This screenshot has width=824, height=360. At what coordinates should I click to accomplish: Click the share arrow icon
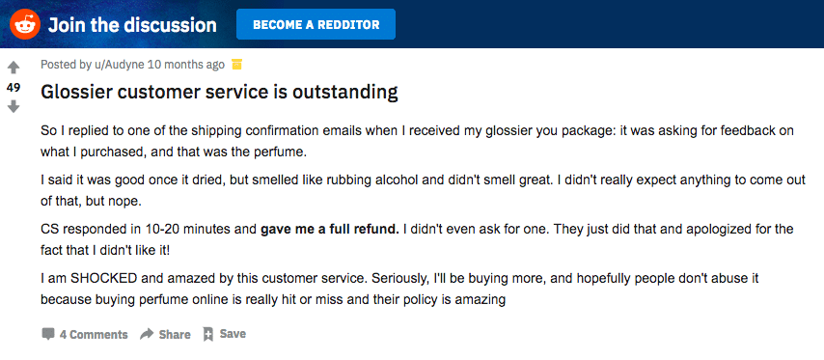[x=147, y=334]
